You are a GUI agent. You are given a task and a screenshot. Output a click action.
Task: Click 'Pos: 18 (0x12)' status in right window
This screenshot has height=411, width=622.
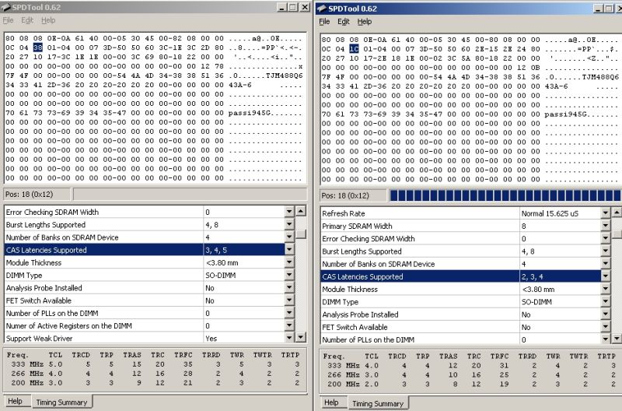pos(353,195)
